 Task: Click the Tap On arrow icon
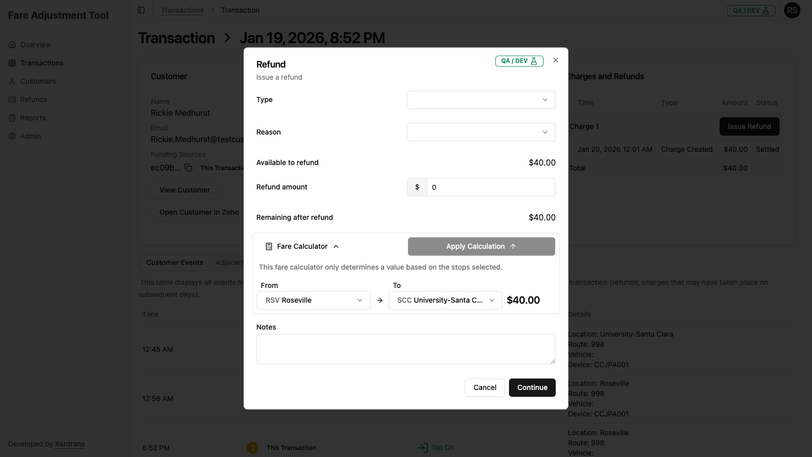pyautogui.click(x=422, y=447)
